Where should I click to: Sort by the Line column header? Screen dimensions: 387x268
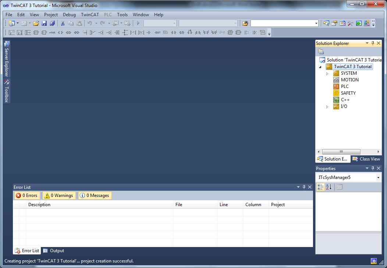[230, 205]
